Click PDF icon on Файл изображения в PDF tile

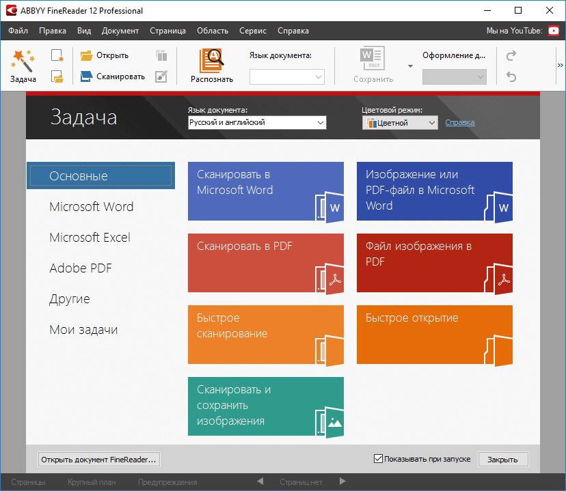pyautogui.click(x=498, y=279)
